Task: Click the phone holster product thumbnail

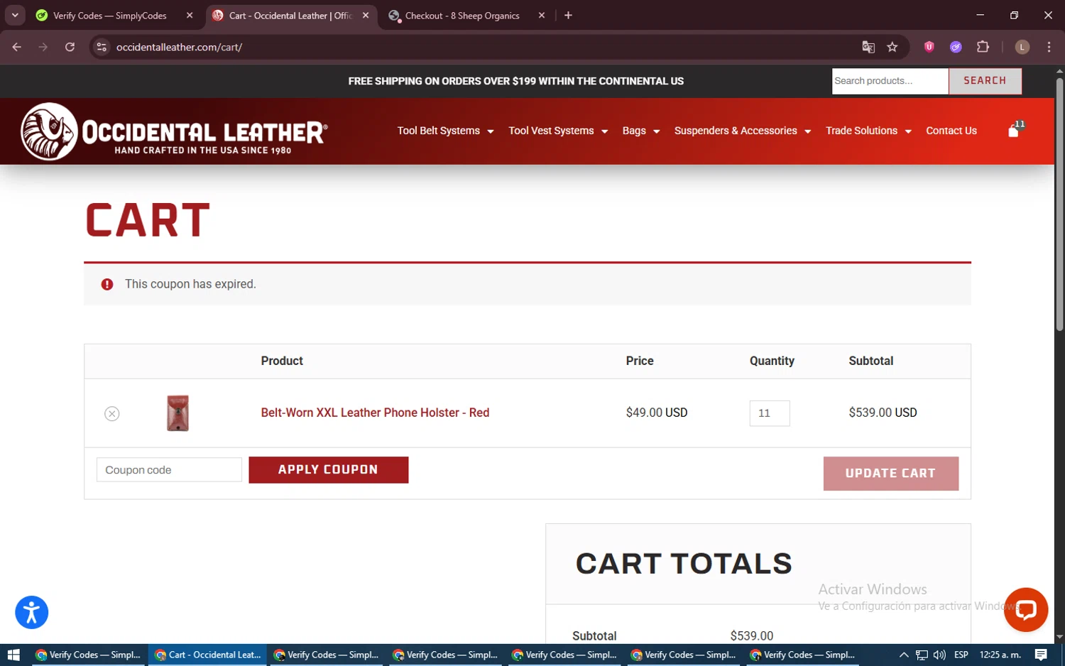Action: pos(177,413)
